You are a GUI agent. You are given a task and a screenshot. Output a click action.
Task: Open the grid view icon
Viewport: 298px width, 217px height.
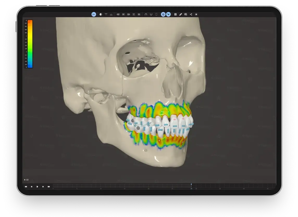pos(175,14)
